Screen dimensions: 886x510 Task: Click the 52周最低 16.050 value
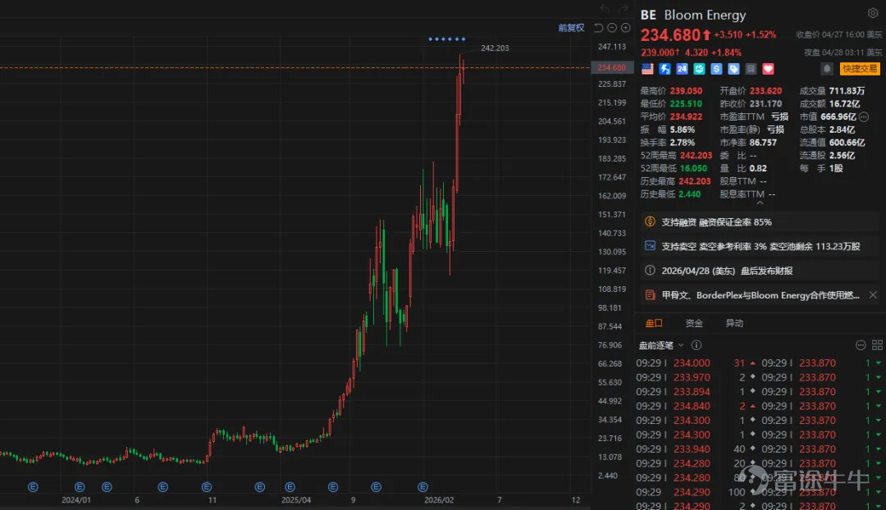pos(693,168)
